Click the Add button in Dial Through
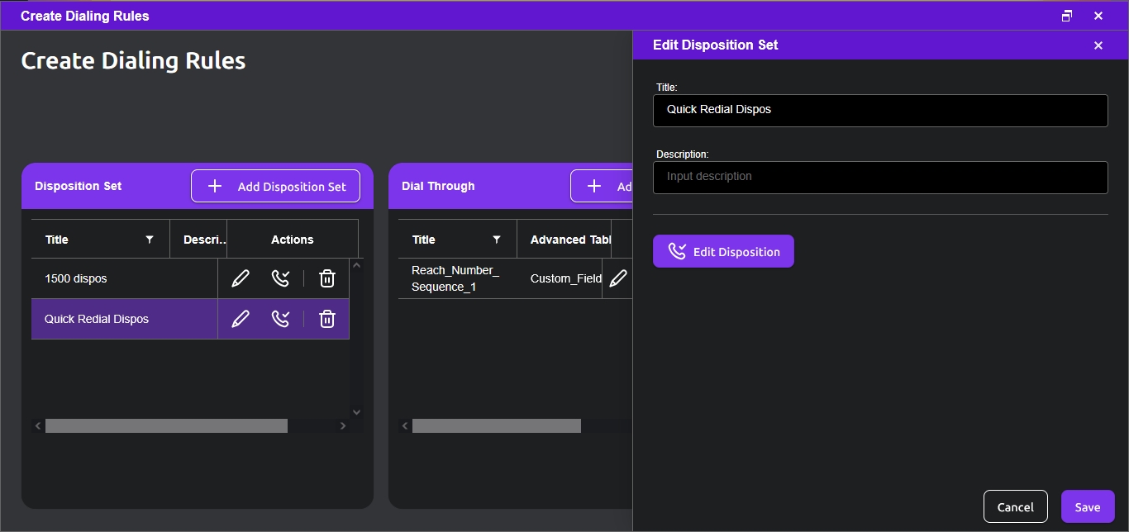 602,186
